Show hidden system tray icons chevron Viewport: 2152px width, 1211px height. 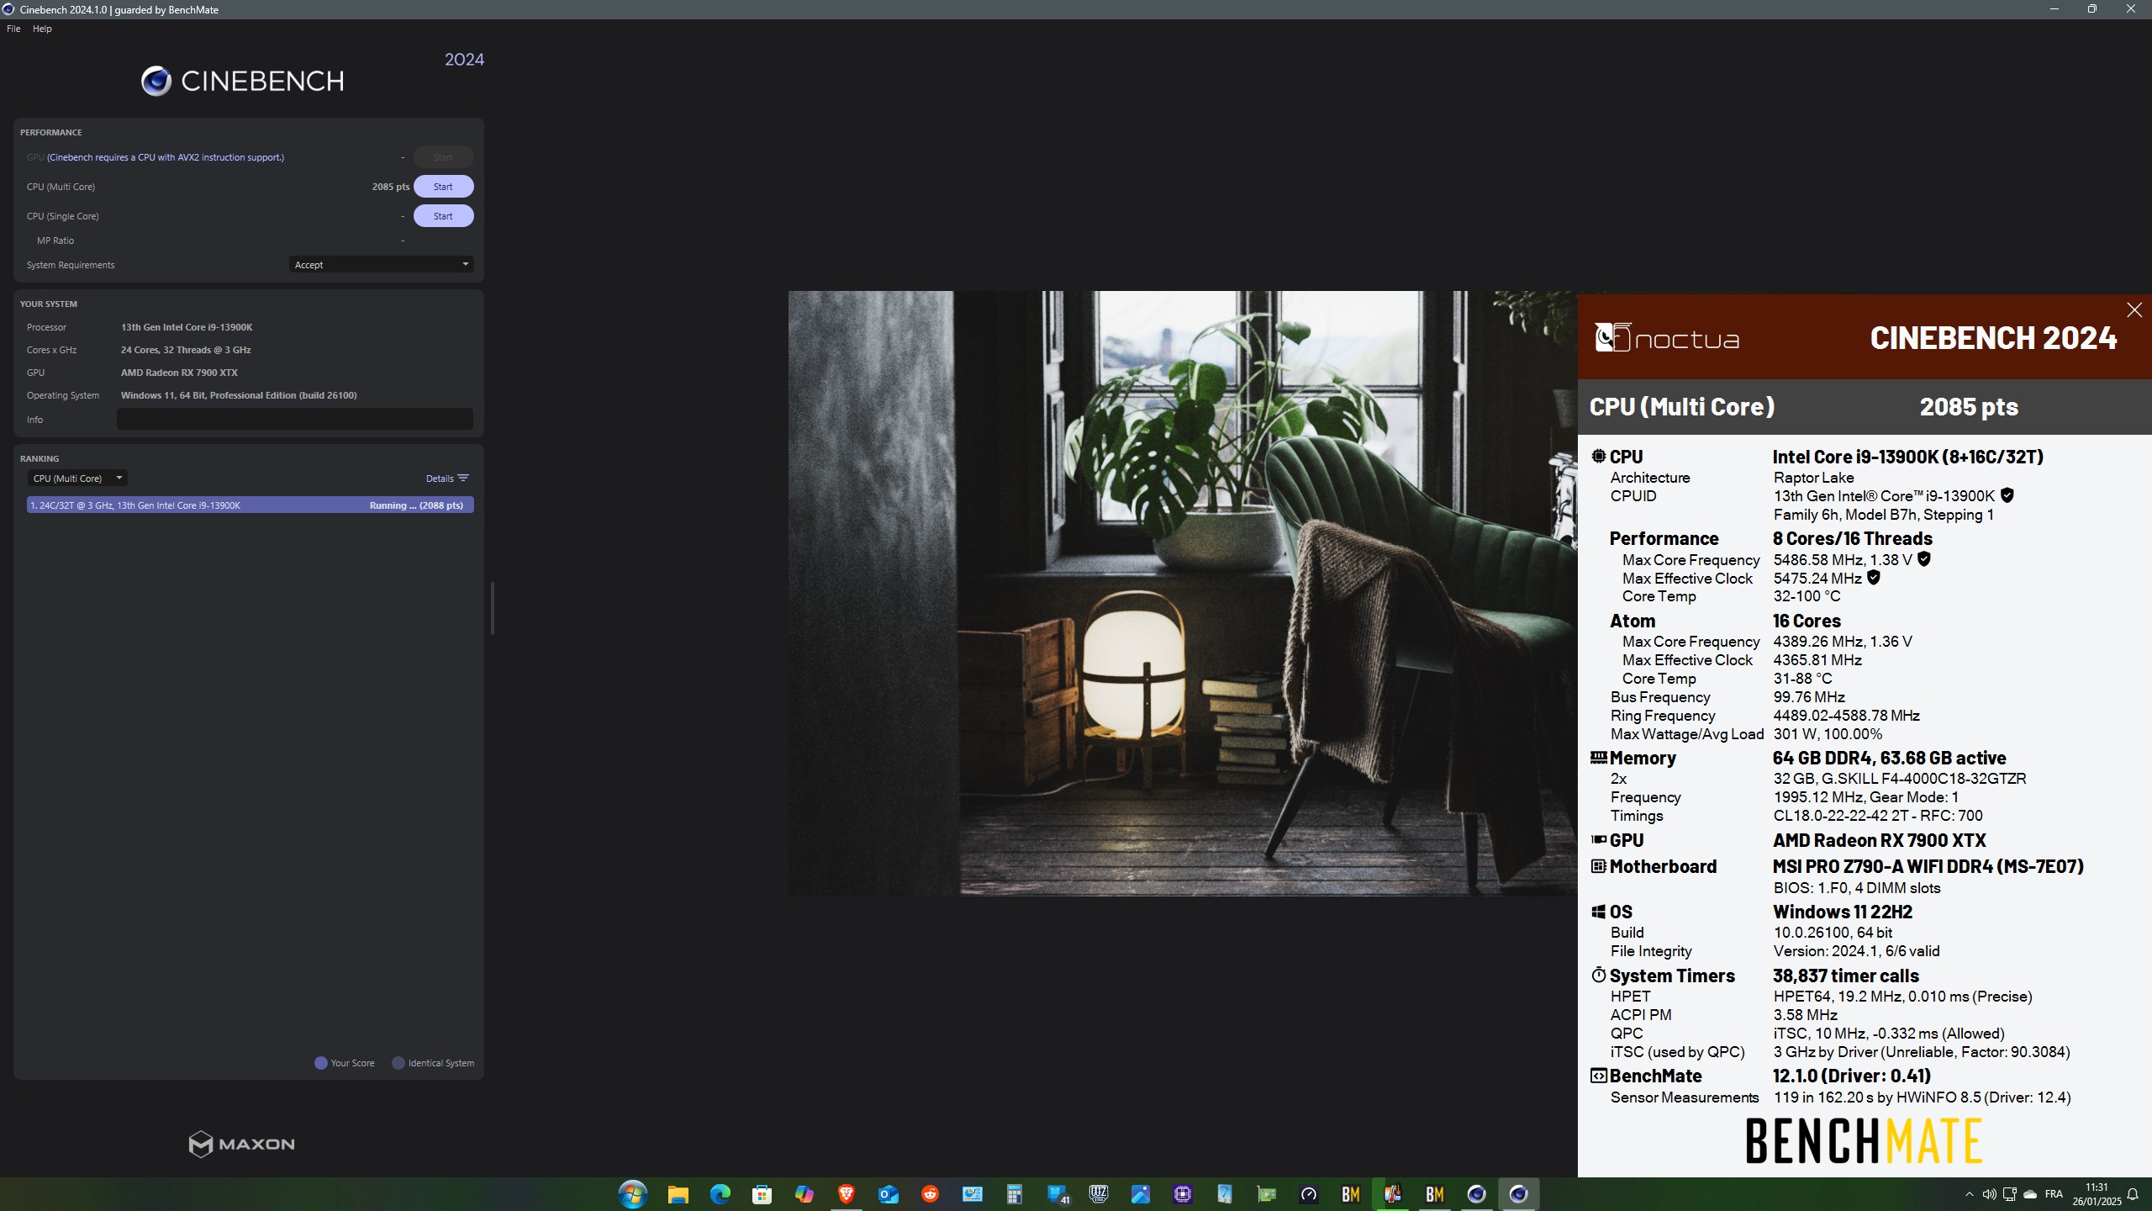point(1969,1194)
